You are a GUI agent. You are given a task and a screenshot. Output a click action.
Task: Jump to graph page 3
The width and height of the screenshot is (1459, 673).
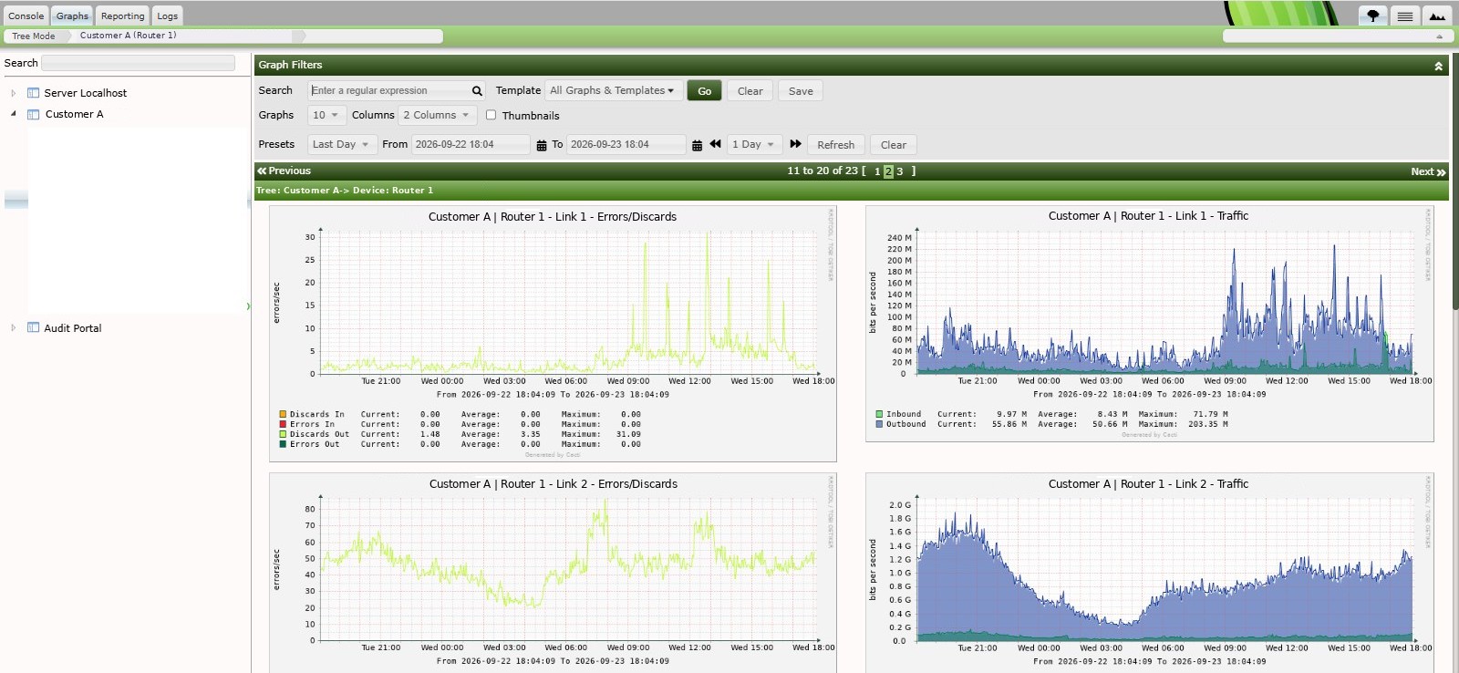[899, 171]
